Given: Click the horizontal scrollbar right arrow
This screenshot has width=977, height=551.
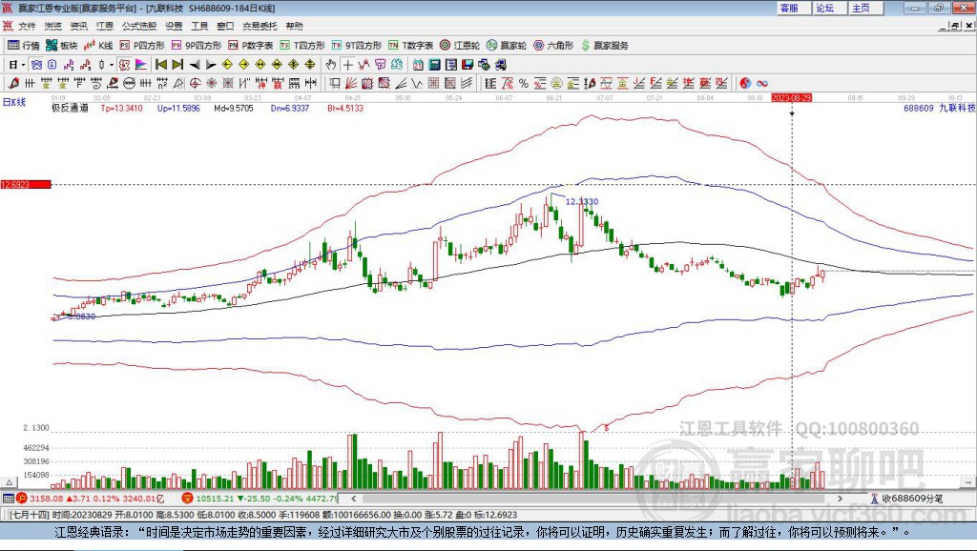Looking at the screenshot, I should point(840,498).
